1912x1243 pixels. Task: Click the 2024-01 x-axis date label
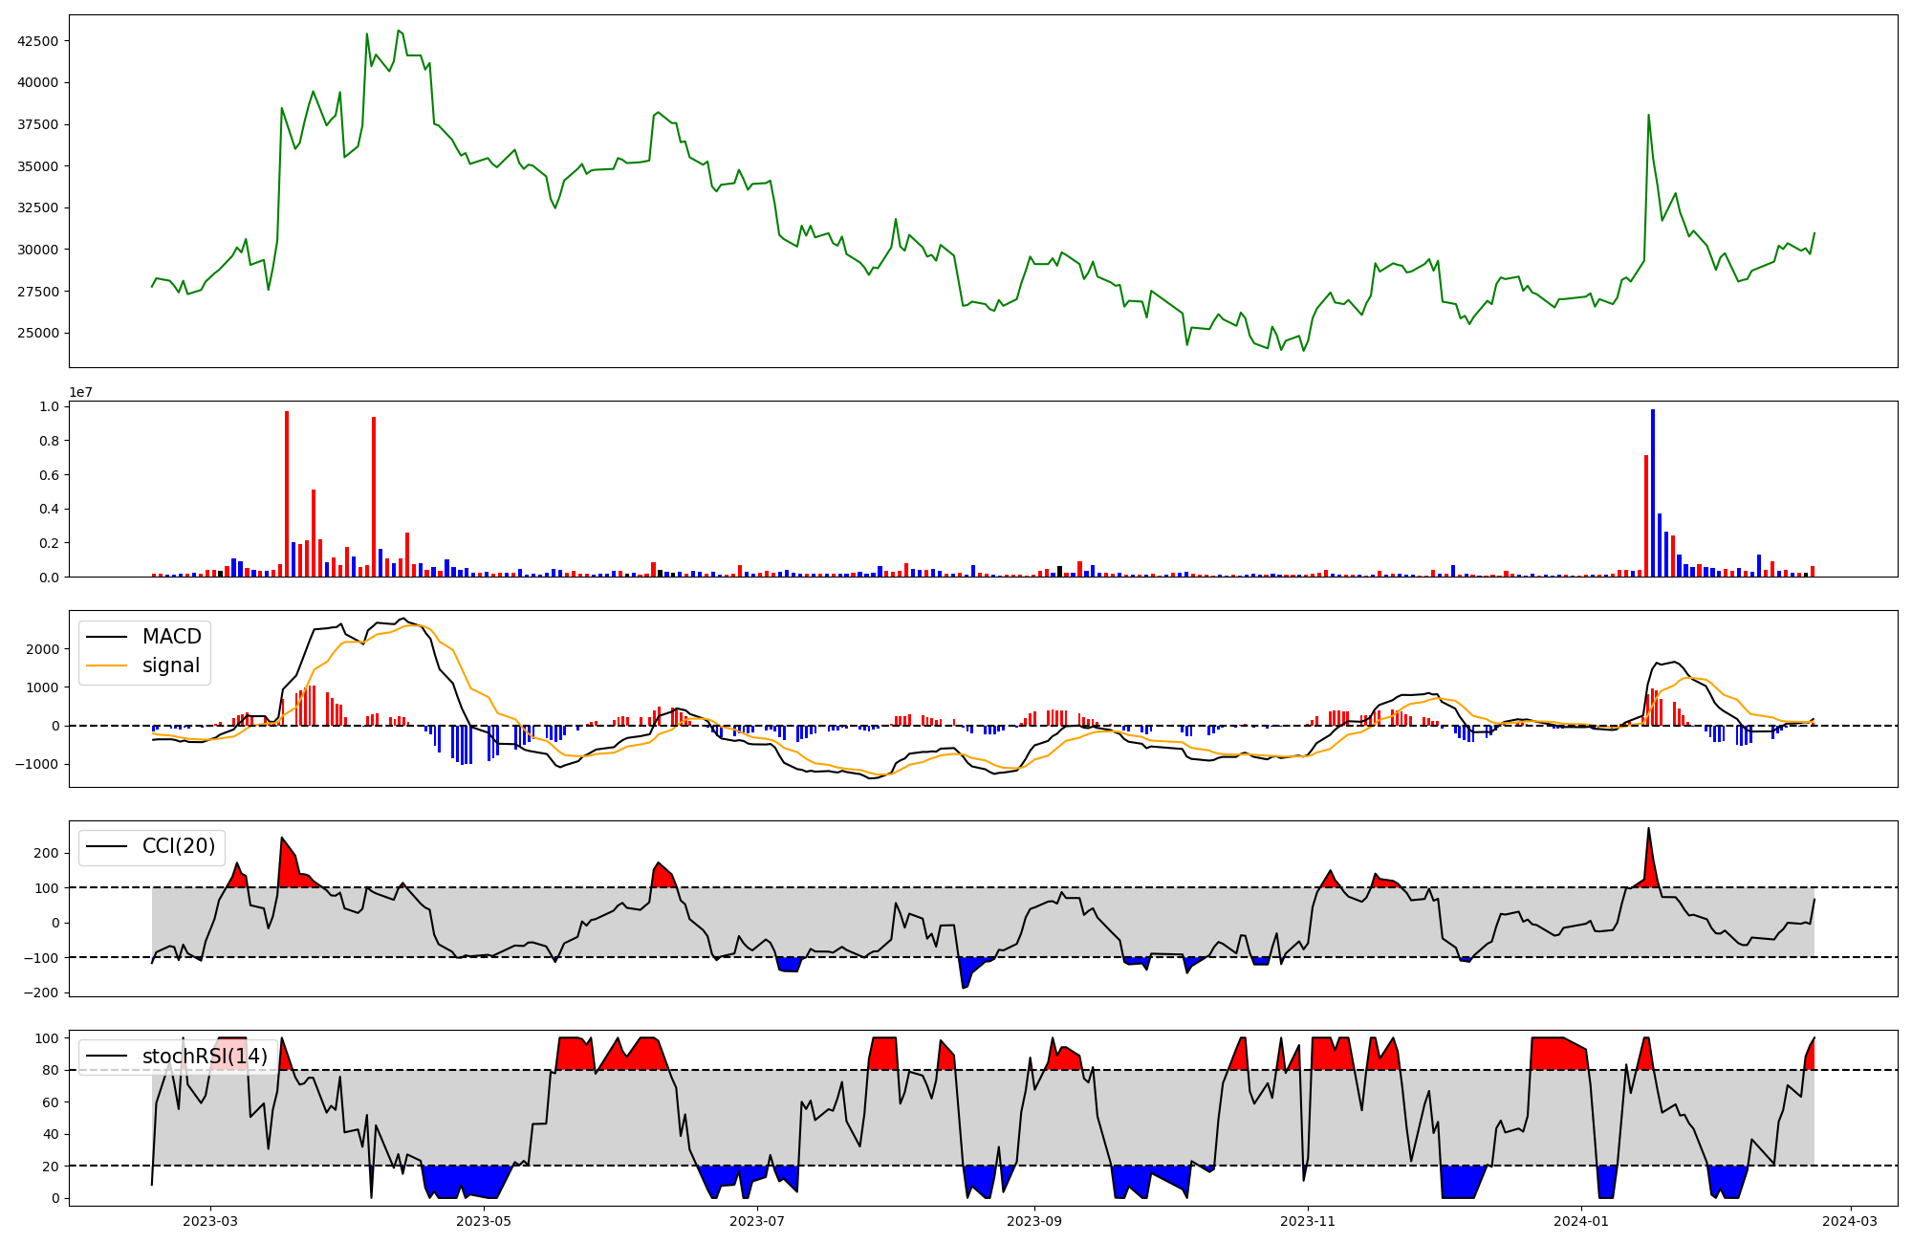[x=1582, y=1221]
